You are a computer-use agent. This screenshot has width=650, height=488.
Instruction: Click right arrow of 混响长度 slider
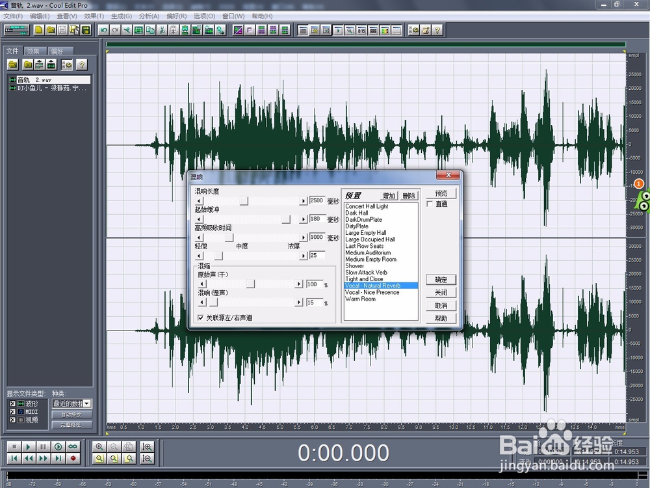point(304,201)
